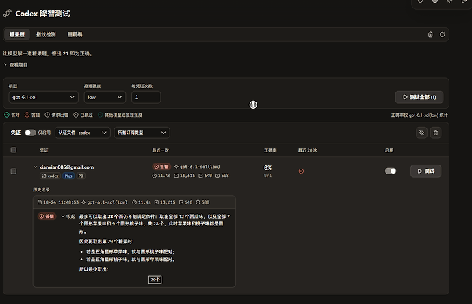This screenshot has width=472, height=304.
Task: Toggle the 仅启用 switch
Action: (30, 133)
